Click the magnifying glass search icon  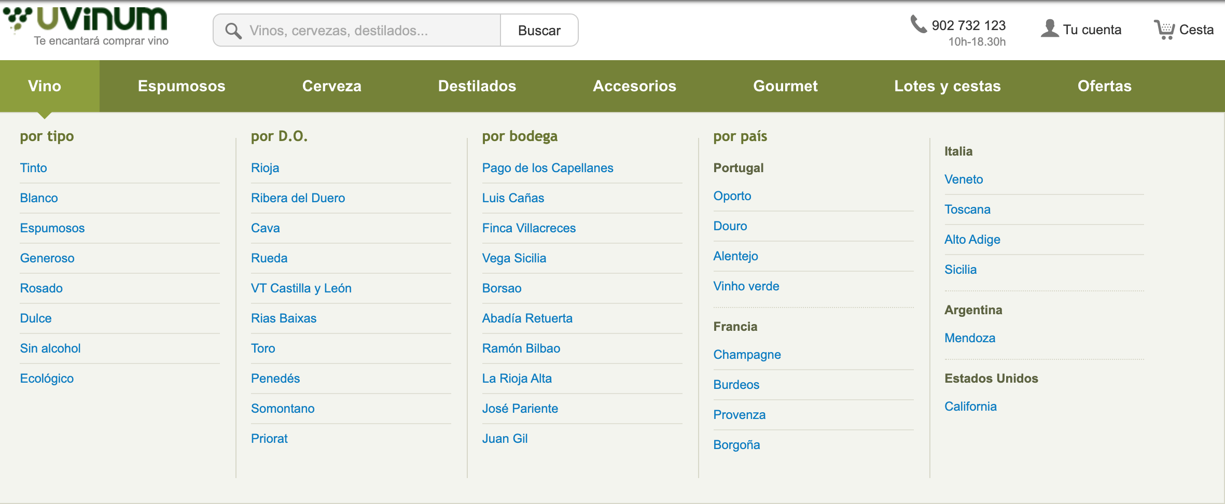[233, 31]
